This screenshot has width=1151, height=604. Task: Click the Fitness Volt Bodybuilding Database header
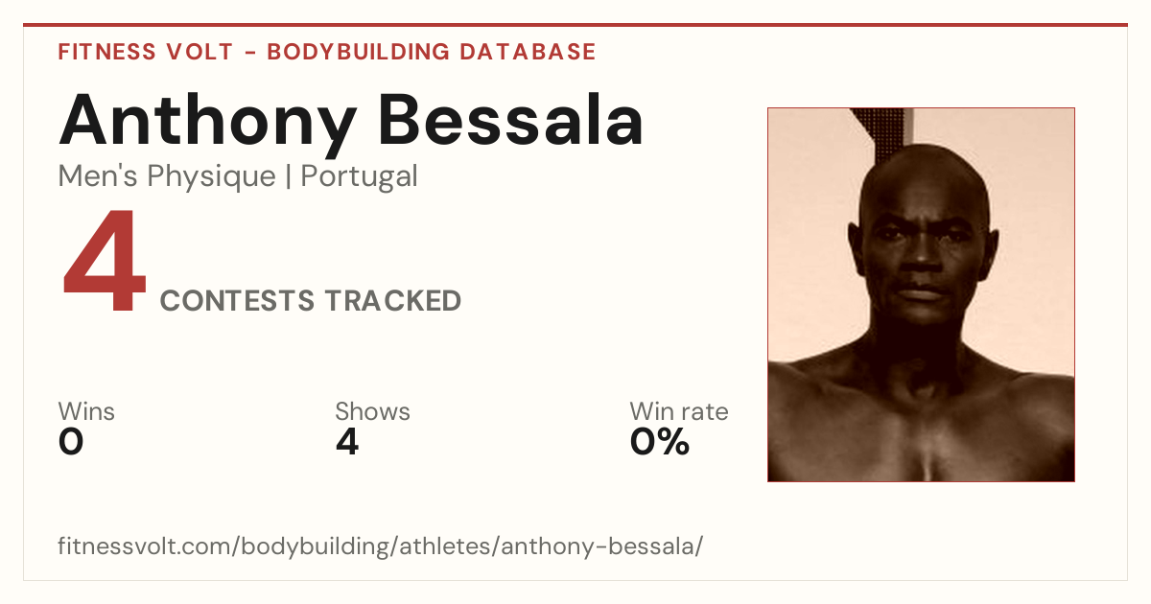click(x=327, y=52)
